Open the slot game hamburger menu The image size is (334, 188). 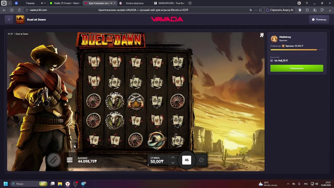69,160
